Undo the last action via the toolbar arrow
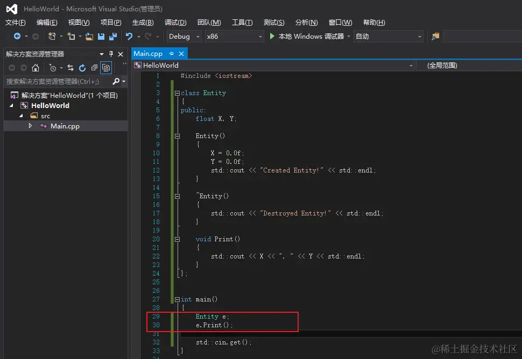The width and height of the screenshot is (522, 359). (129, 36)
